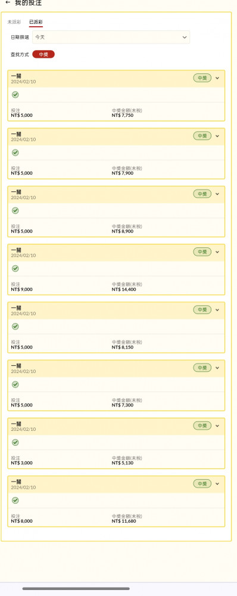The image size is (237, 596).
Task: Click green checkmark in NT$ 7,750 bet card
Action: click(x=15, y=95)
